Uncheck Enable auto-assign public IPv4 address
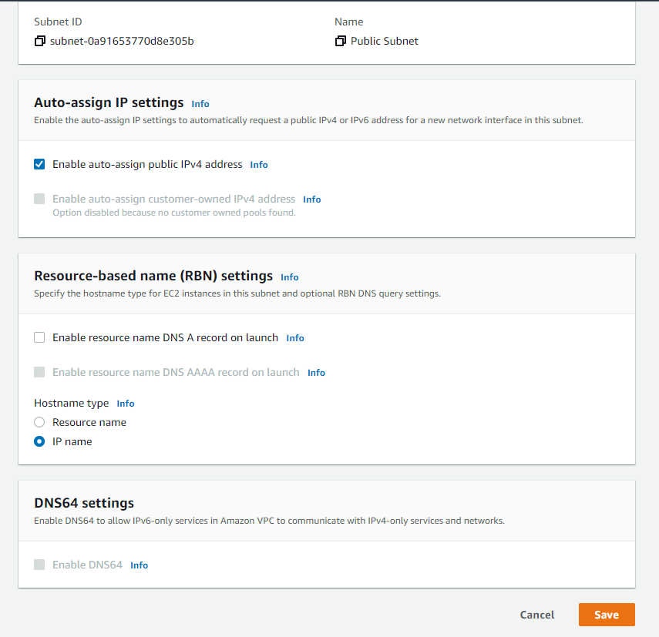The height and width of the screenshot is (637, 659). [39, 164]
